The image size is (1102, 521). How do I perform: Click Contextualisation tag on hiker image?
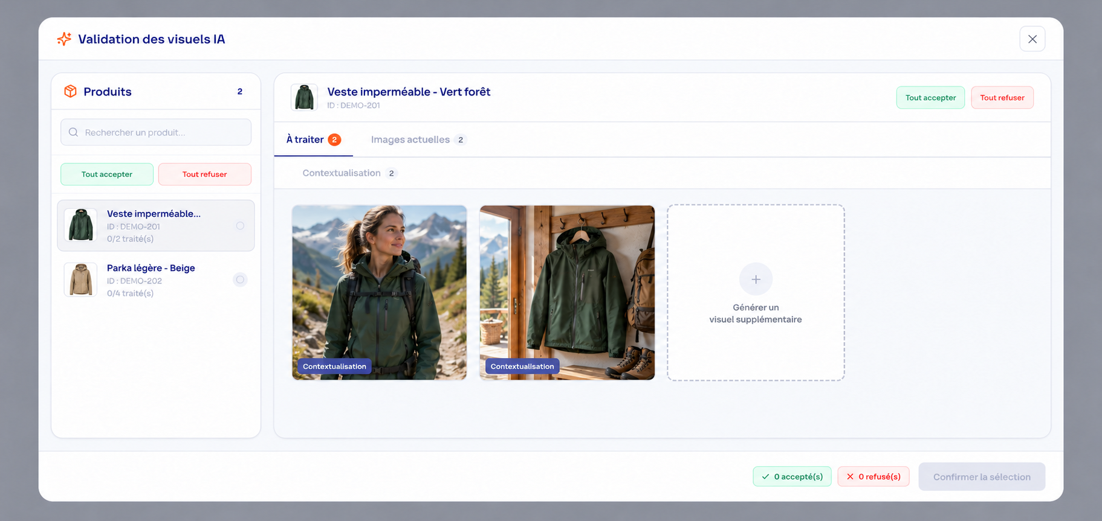[x=334, y=366]
